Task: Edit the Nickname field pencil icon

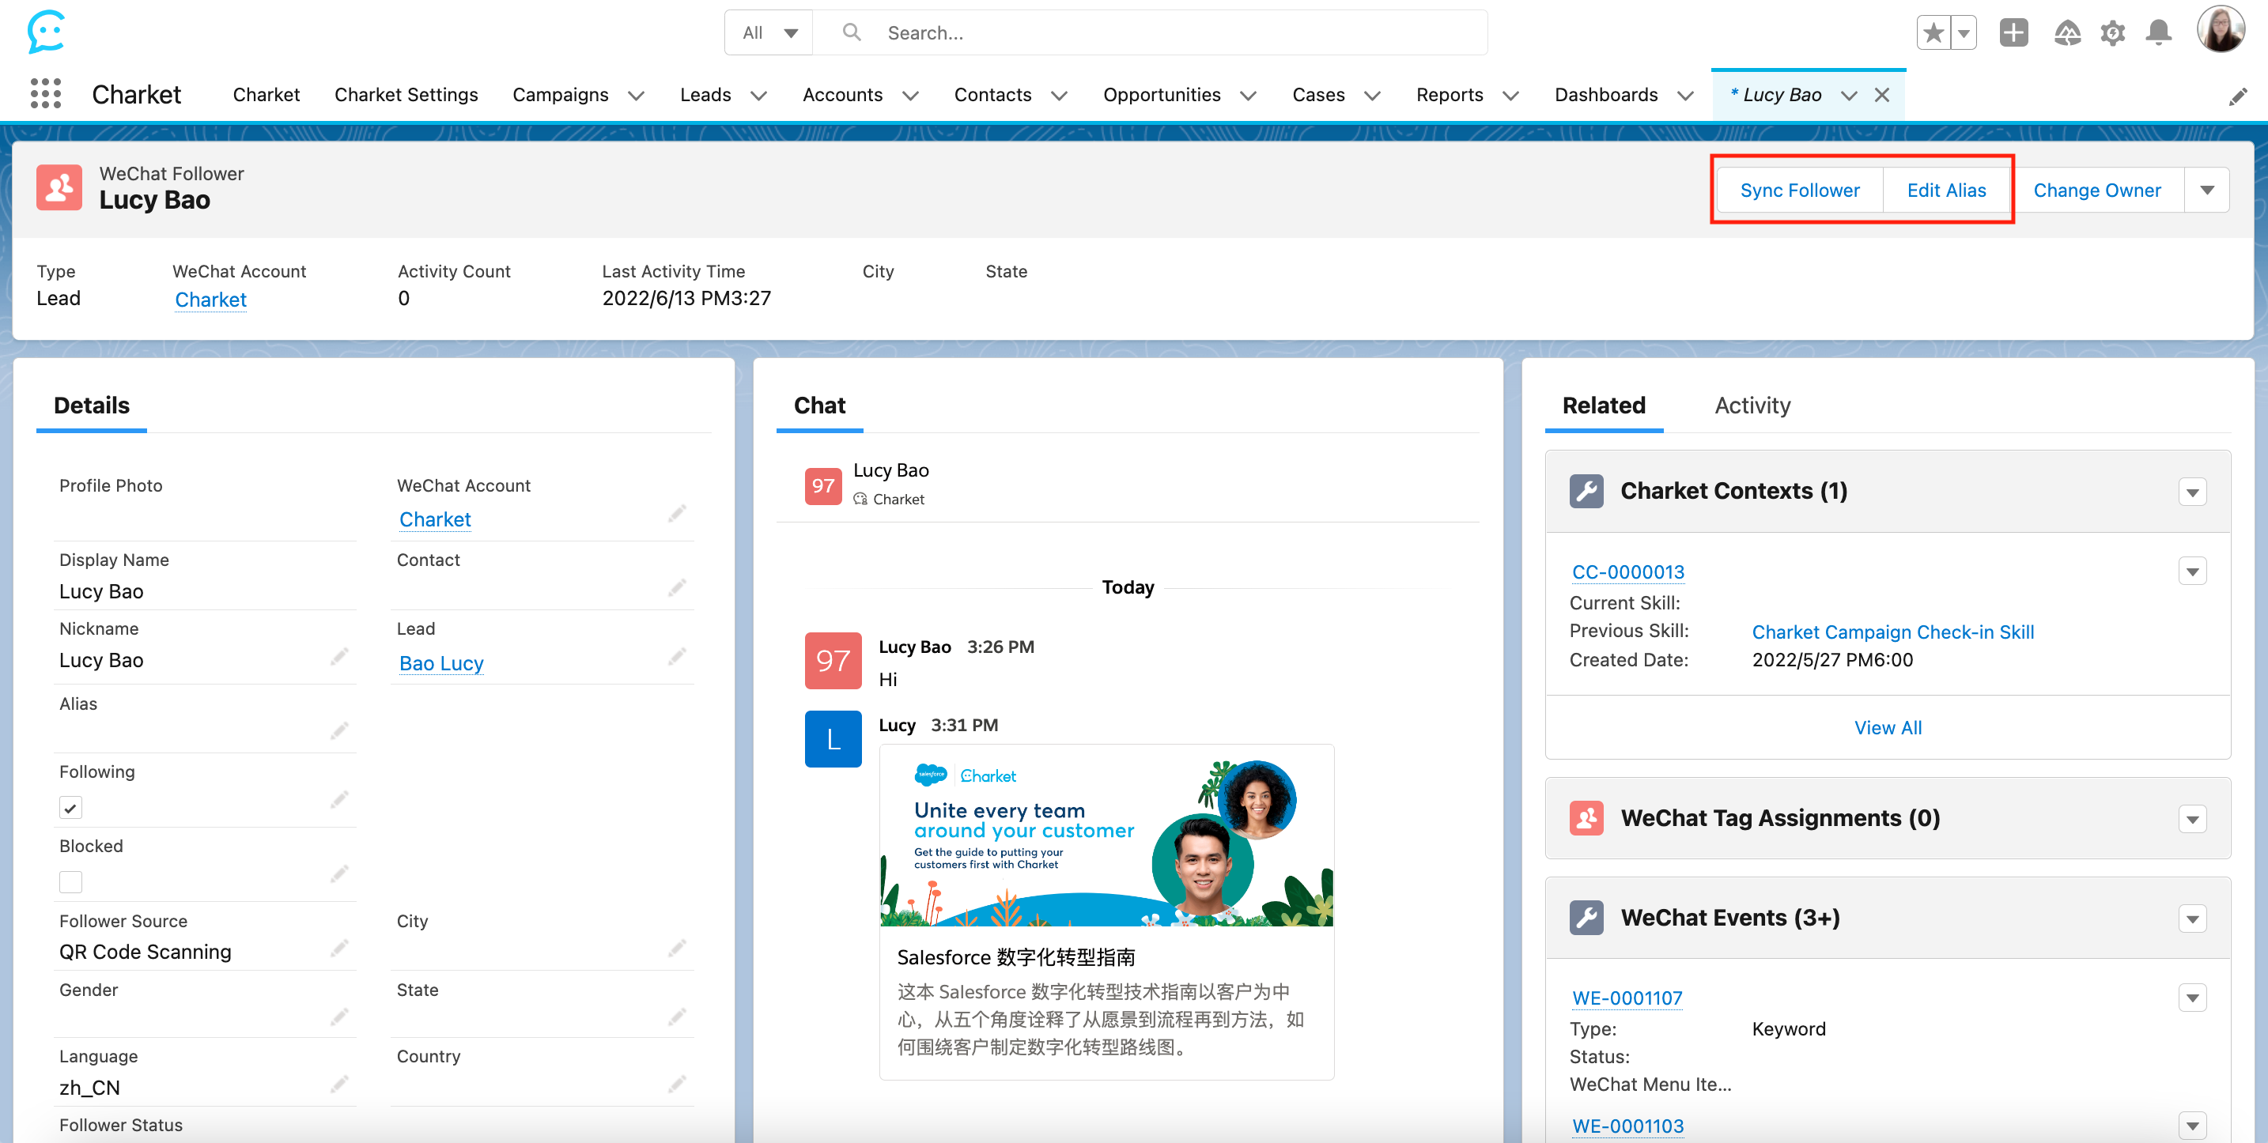Action: click(339, 658)
